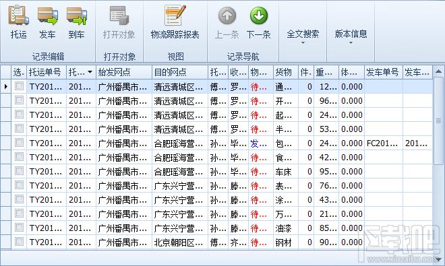
Task: Click the row selector arrow of first row
Action: pos(5,86)
